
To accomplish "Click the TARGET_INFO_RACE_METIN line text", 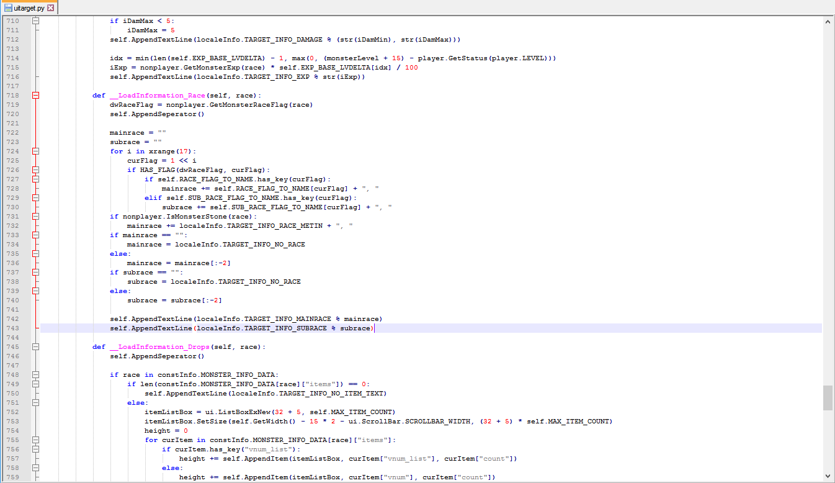I will click(x=240, y=226).
